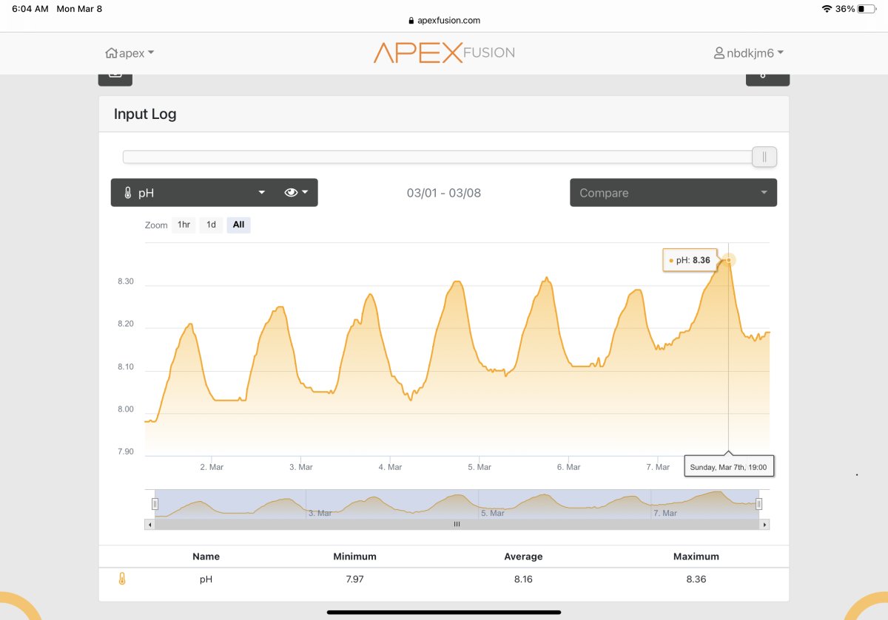The image size is (888, 620).
Task: Click the Sunday, Mar 7th, 19:00 label
Action: [x=729, y=467]
